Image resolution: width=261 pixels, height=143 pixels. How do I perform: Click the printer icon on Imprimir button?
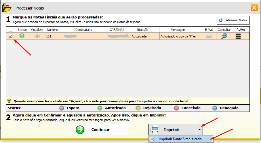click(x=154, y=129)
